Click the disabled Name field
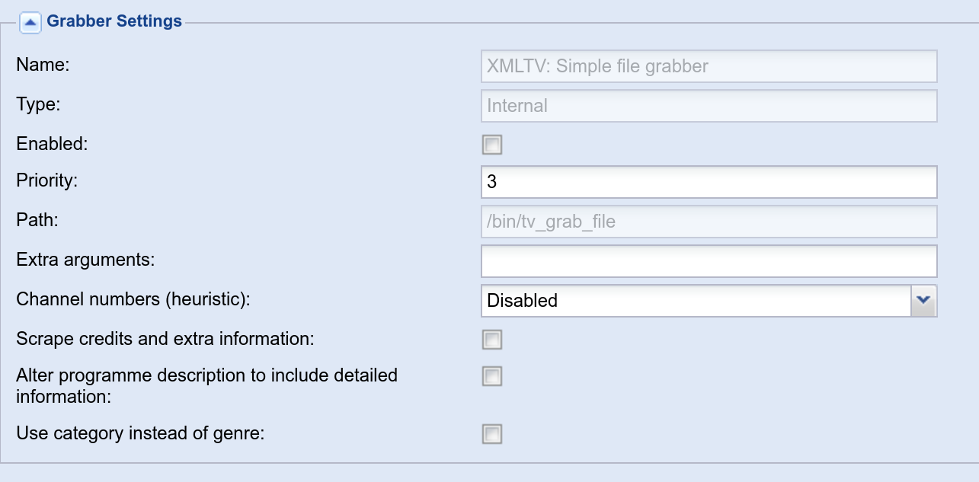 point(709,66)
